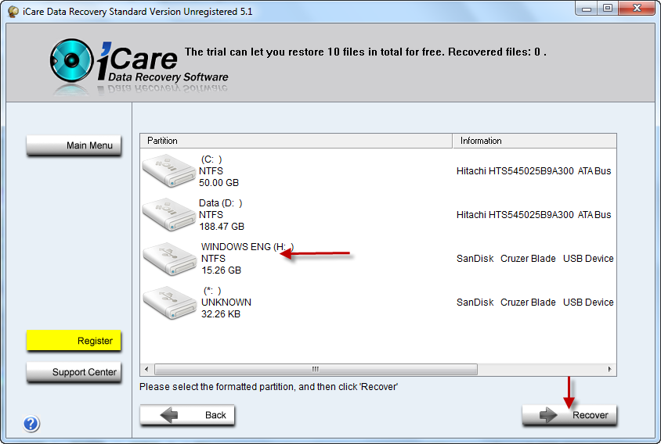Click the '(C: )' partition label

[211, 159]
